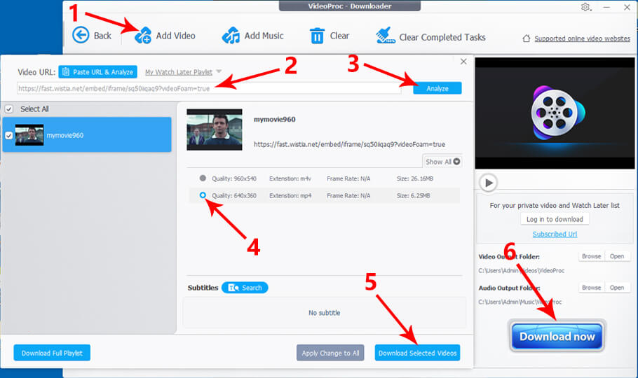Click the Clear Completed Tasks broom icon
This screenshot has width=638, height=378.
(384, 35)
